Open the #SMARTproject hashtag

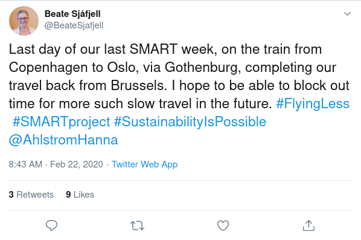[61, 122]
